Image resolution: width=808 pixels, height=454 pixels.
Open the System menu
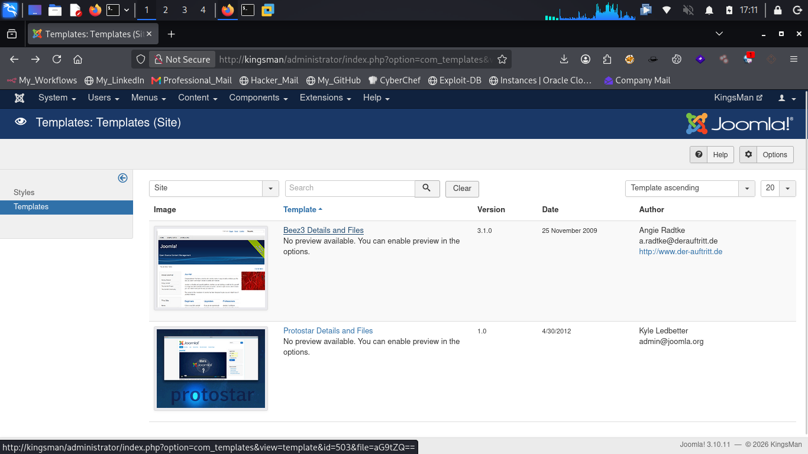(57, 98)
